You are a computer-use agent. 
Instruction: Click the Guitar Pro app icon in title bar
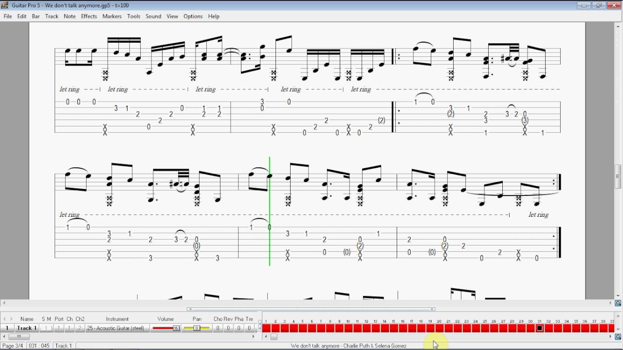(x=5, y=5)
